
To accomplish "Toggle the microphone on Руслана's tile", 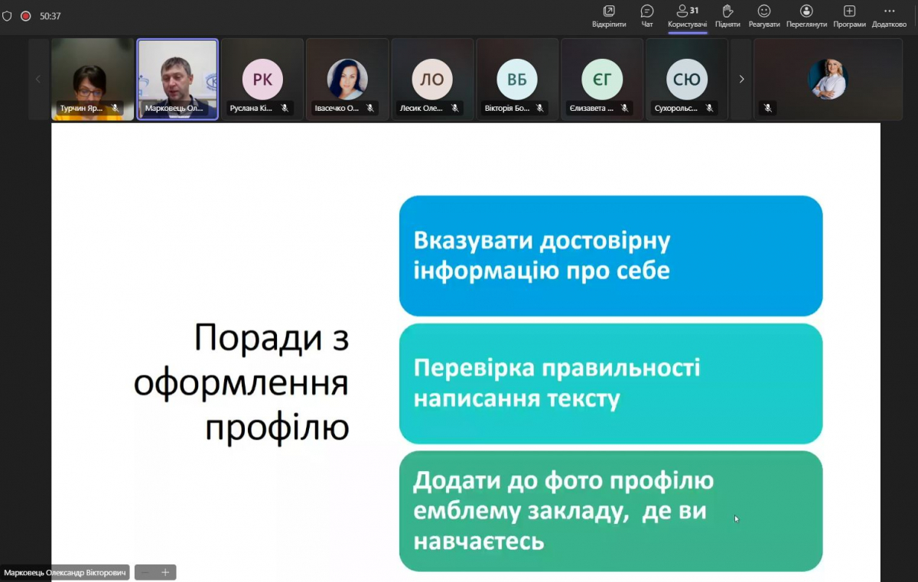I will [285, 108].
